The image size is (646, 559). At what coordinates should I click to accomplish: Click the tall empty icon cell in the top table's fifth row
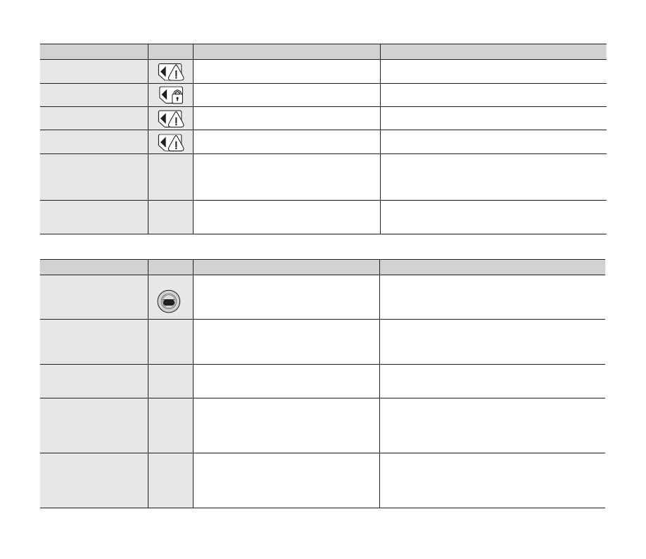click(x=170, y=177)
